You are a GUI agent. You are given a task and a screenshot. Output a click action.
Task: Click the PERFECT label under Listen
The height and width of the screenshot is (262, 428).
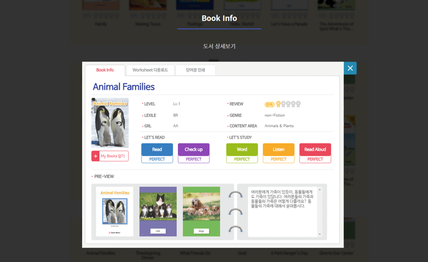click(278, 159)
